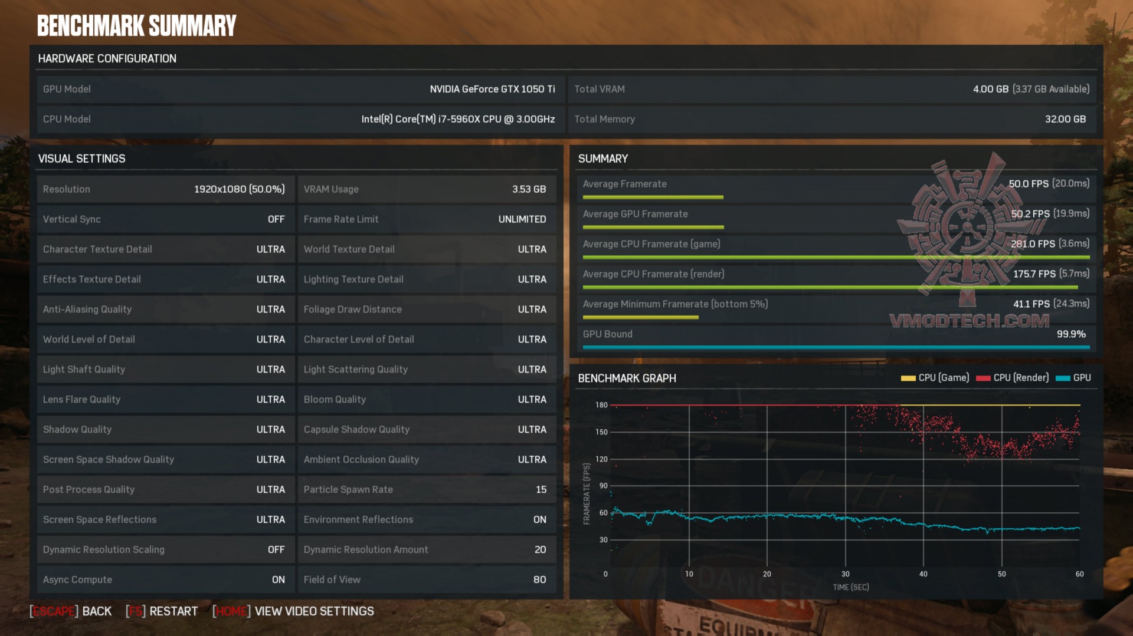This screenshot has height=636, width=1133.
Task: Select the Environment Reflections ON value
Action: pos(540,520)
